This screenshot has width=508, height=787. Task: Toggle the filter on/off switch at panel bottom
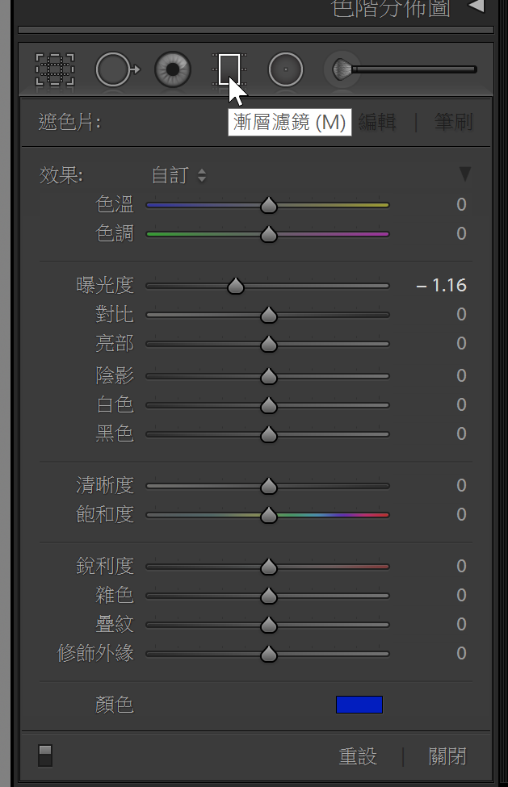pyautogui.click(x=45, y=756)
